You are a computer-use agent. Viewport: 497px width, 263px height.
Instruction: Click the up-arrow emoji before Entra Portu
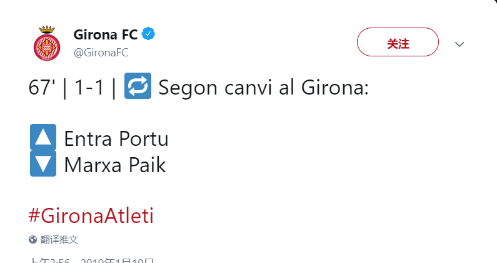tap(43, 137)
